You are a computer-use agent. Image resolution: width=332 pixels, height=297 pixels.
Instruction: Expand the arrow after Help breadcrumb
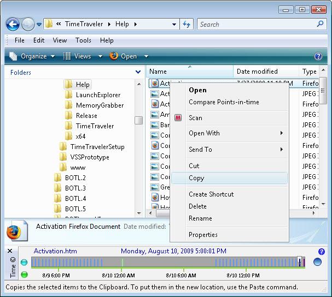136,25
